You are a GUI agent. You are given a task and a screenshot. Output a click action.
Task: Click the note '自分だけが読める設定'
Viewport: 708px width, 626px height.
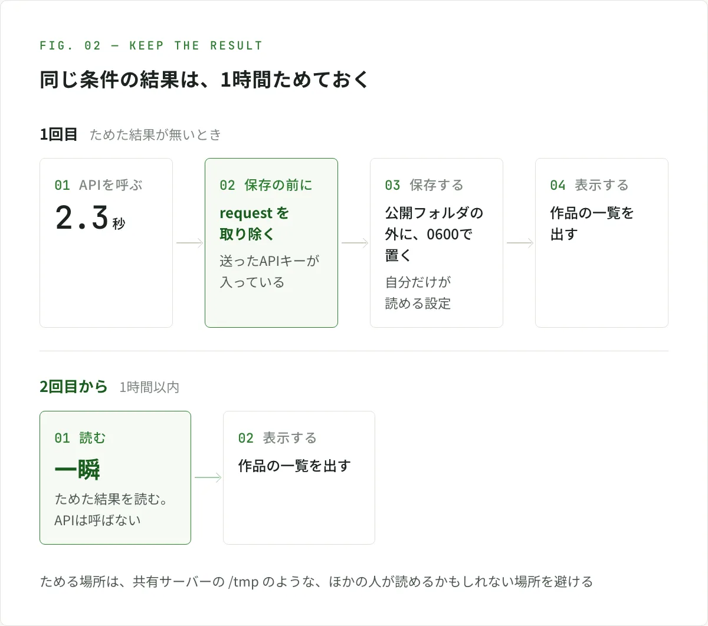pos(418,292)
